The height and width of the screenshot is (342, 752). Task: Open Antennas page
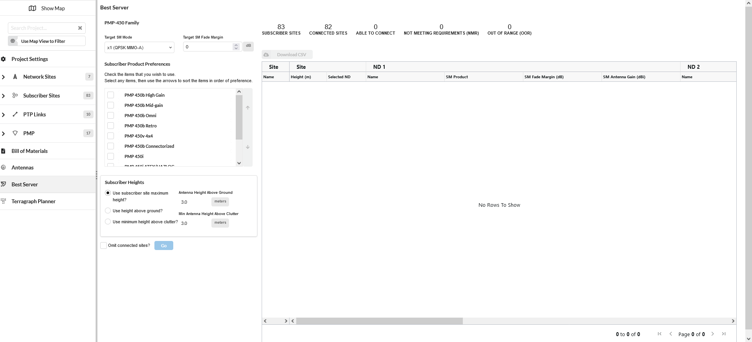(x=22, y=167)
